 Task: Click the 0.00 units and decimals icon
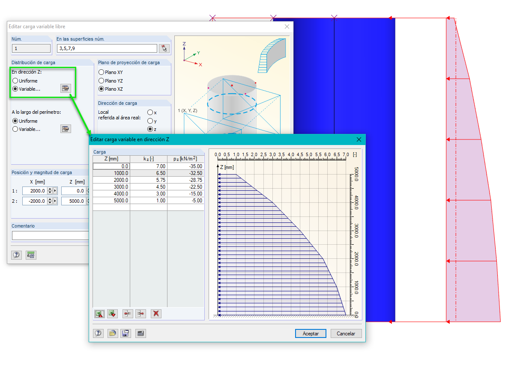[31, 255]
